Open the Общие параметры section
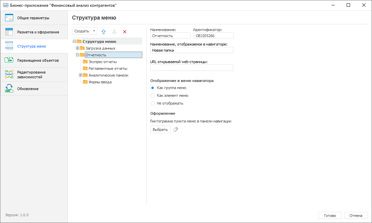The width and height of the screenshot is (372, 223). click(34, 18)
